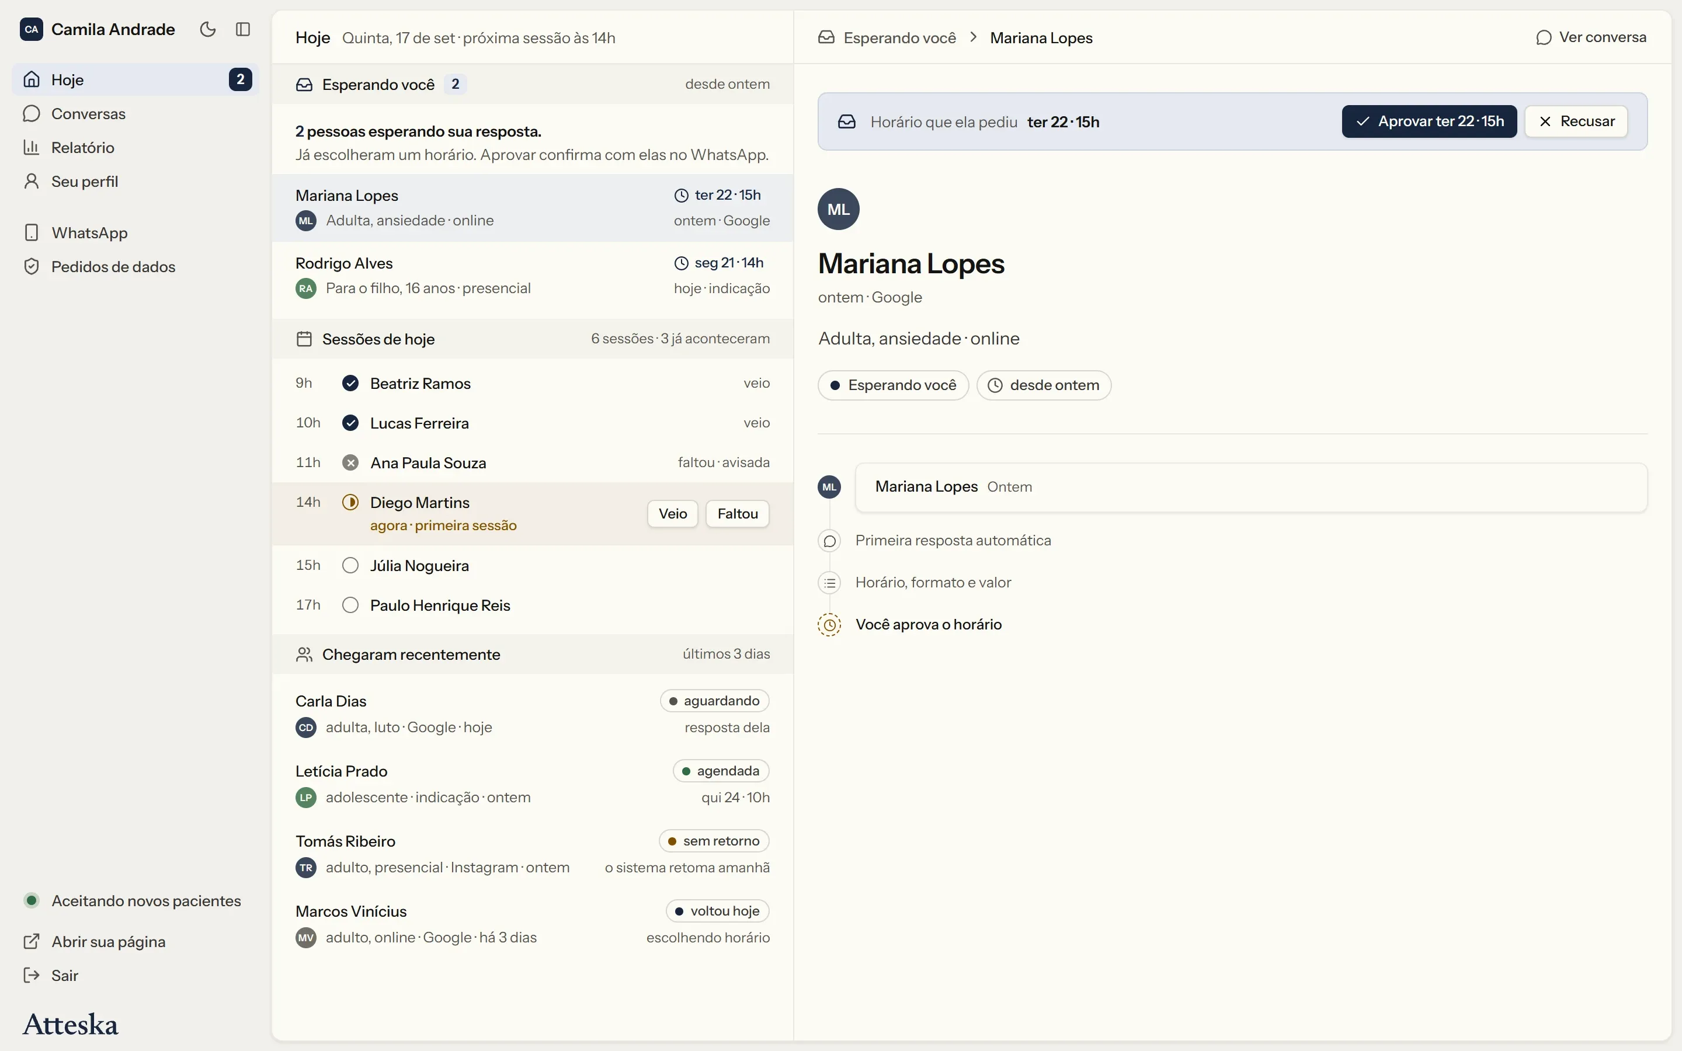
Task: Click the aguardando badge for Carla Dias
Action: pos(714,701)
